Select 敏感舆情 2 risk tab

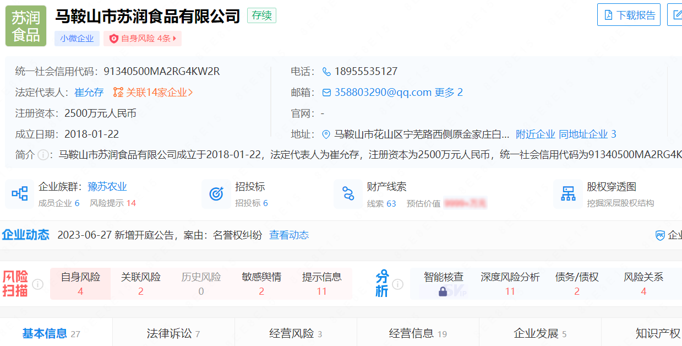click(x=261, y=284)
